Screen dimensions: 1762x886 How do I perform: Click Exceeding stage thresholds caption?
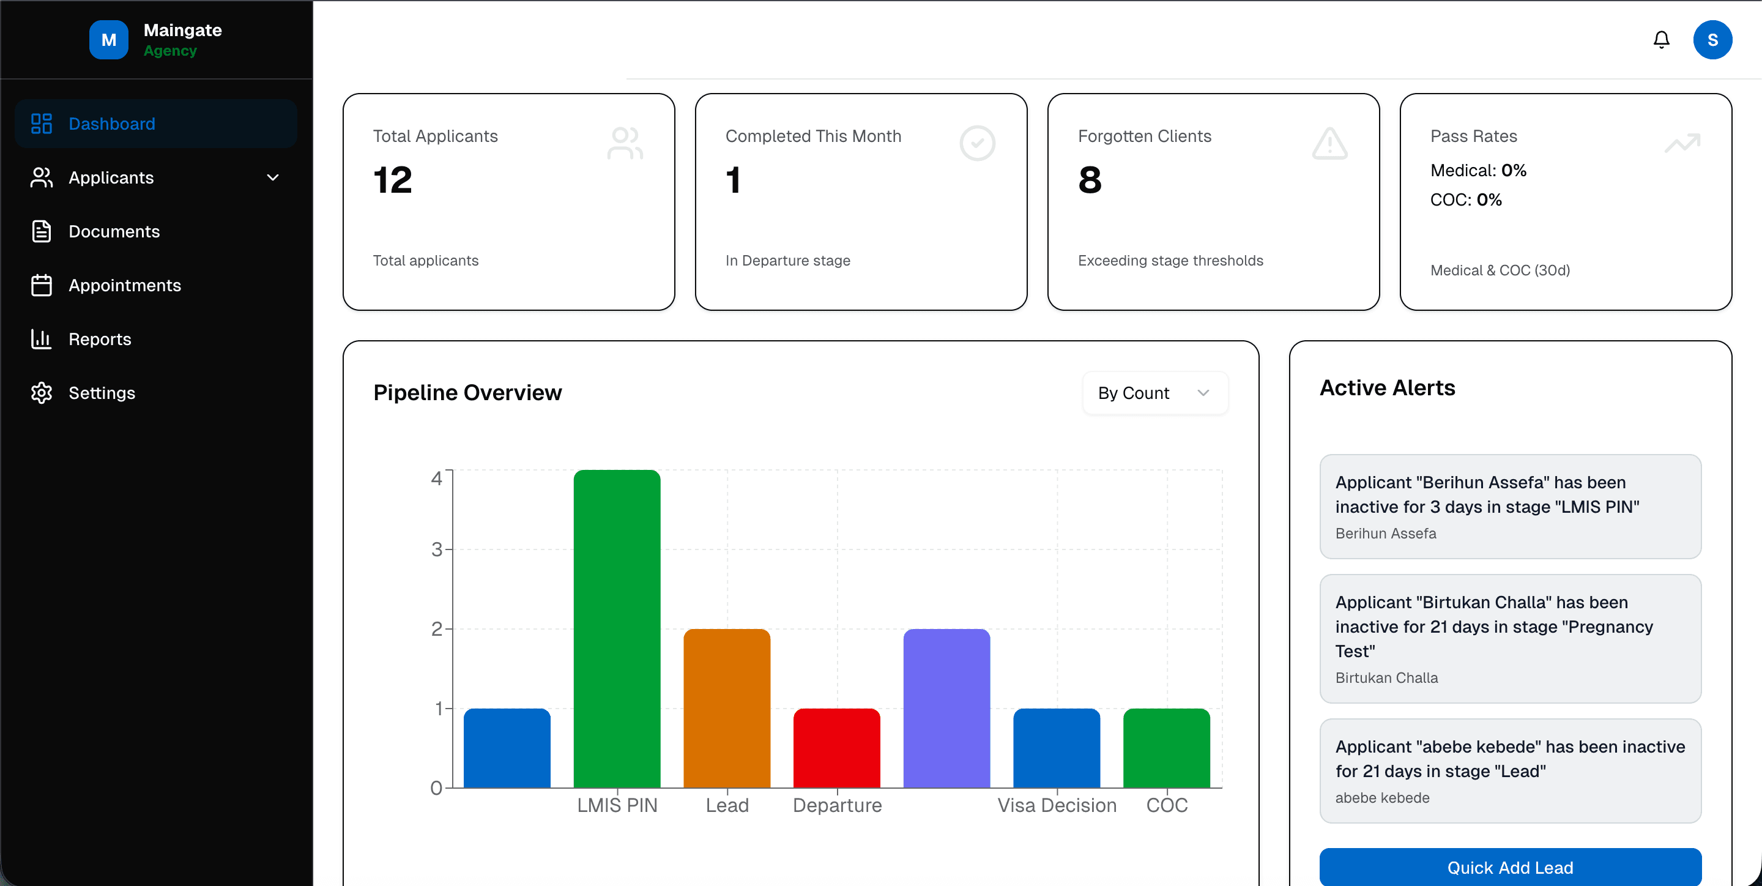1170,261
